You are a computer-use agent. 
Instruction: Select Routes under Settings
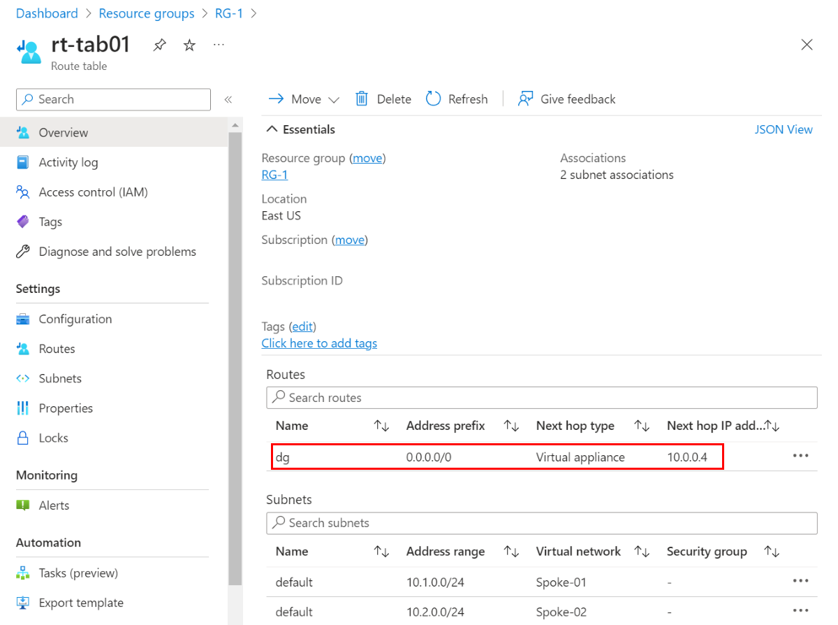(57, 349)
